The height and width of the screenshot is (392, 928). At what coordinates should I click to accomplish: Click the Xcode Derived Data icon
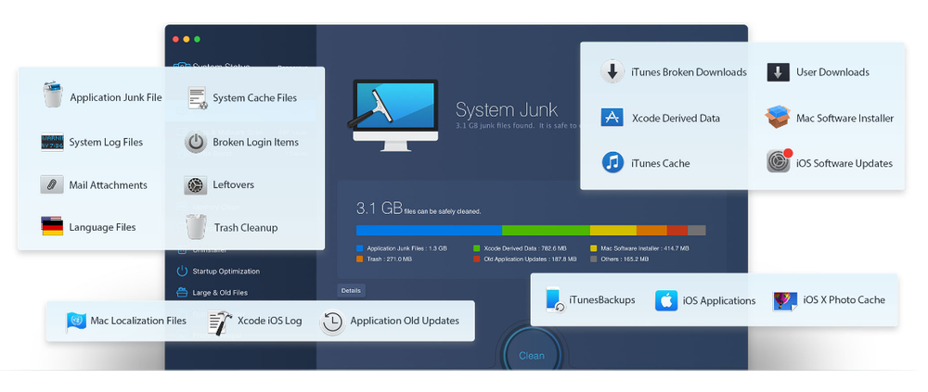pos(612,117)
